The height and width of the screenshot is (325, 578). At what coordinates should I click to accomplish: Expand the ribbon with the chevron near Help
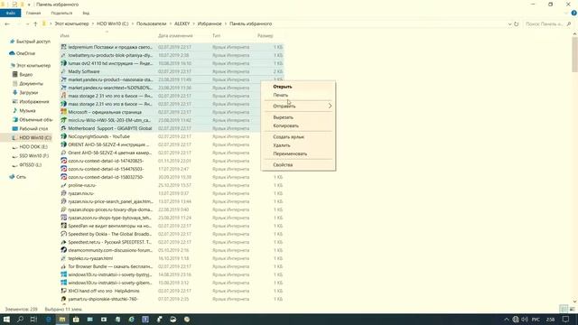tap(566, 14)
